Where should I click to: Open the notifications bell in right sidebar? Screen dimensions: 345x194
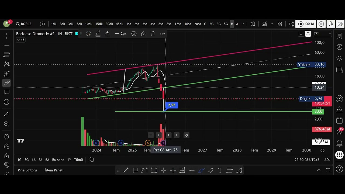[x=339, y=143]
